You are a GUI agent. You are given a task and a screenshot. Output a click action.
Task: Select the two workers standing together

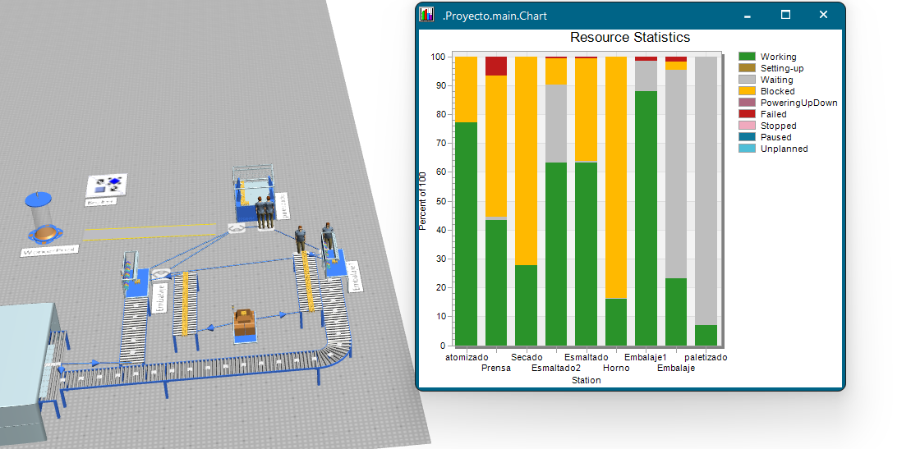pos(264,212)
